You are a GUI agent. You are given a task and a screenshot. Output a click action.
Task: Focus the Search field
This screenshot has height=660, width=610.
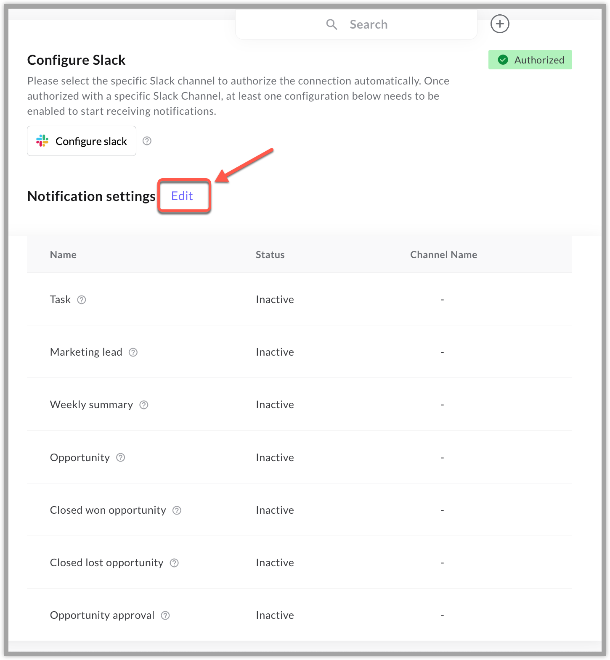[x=356, y=24]
